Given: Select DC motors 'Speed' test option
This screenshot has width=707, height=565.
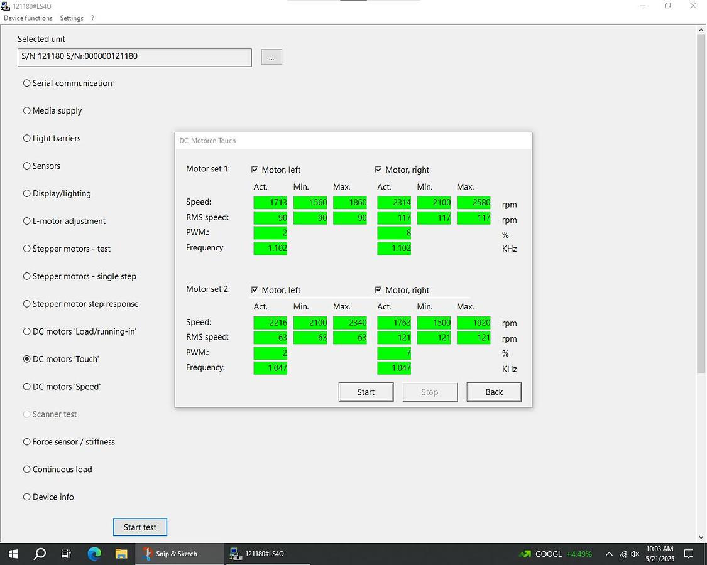Looking at the screenshot, I should [27, 387].
